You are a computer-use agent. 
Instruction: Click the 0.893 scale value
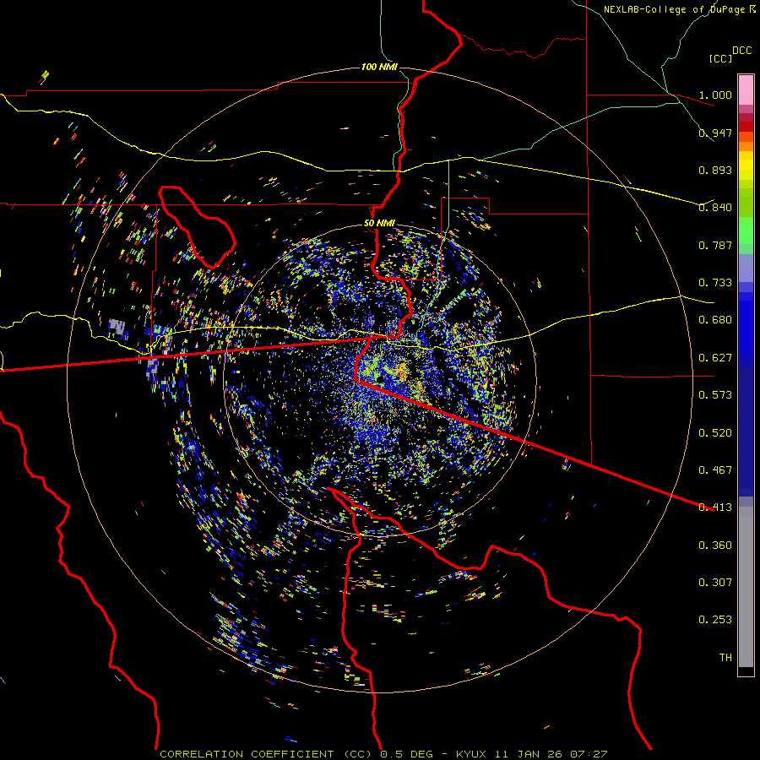click(x=715, y=170)
